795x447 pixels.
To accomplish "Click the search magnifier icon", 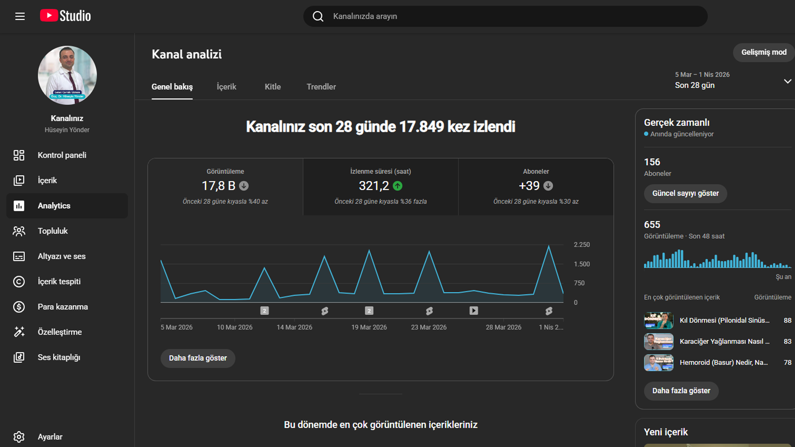I will pyautogui.click(x=318, y=16).
